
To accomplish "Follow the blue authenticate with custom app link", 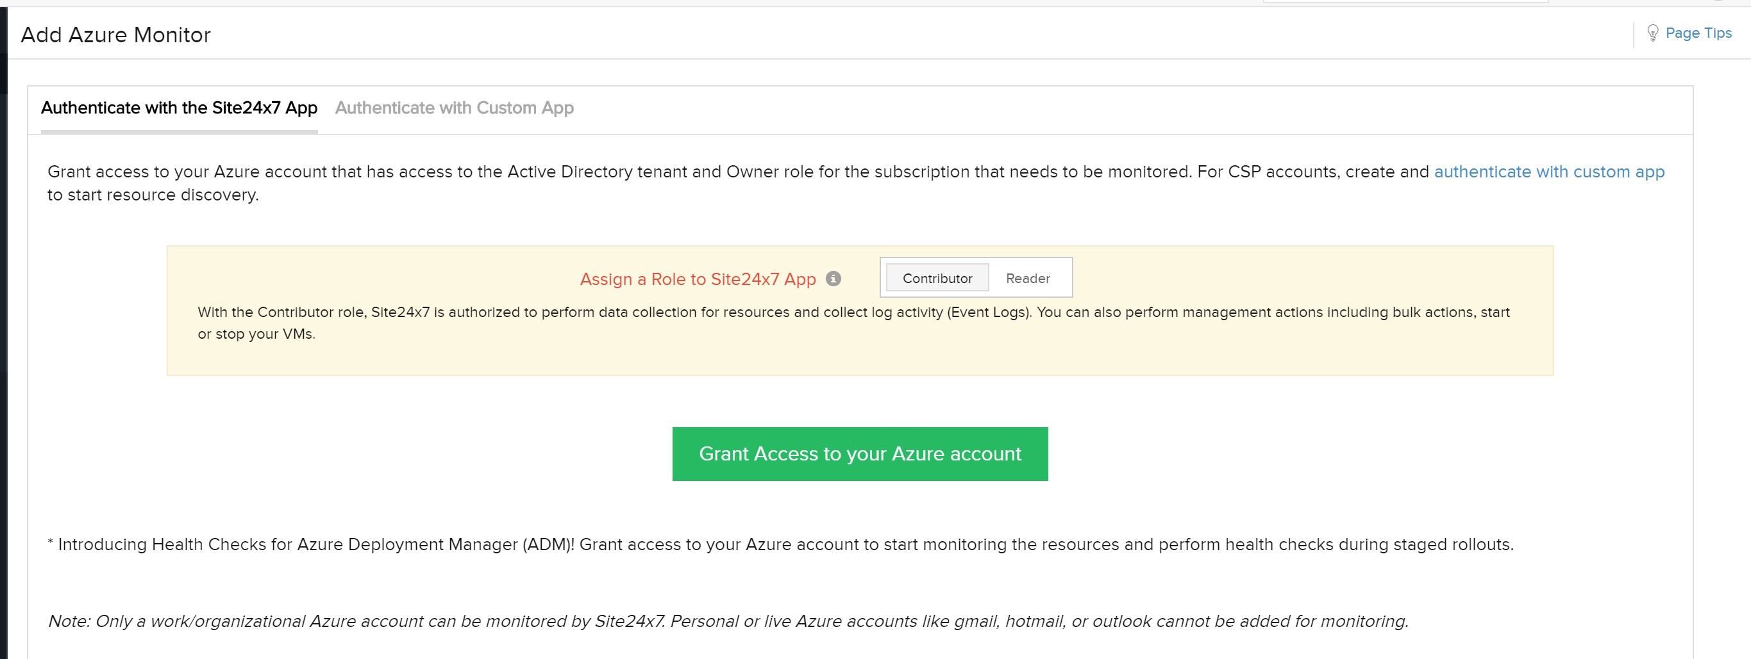I will coord(1548,172).
